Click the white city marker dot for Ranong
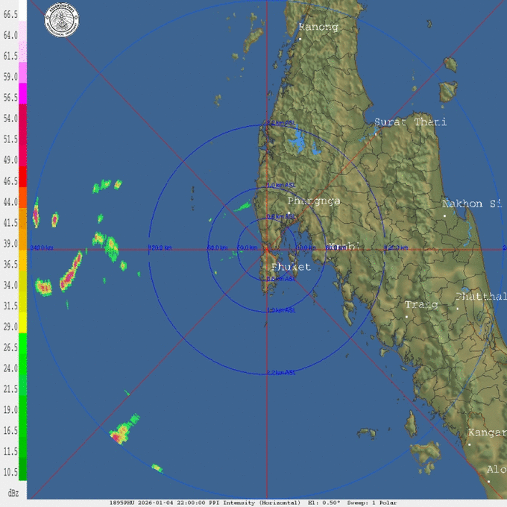507x507 pixels. [x=300, y=39]
